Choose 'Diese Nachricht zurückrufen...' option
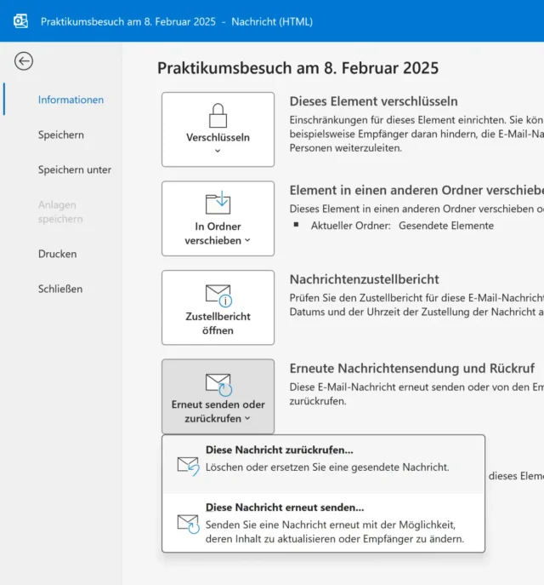The height and width of the screenshot is (585, 544). 279,450
